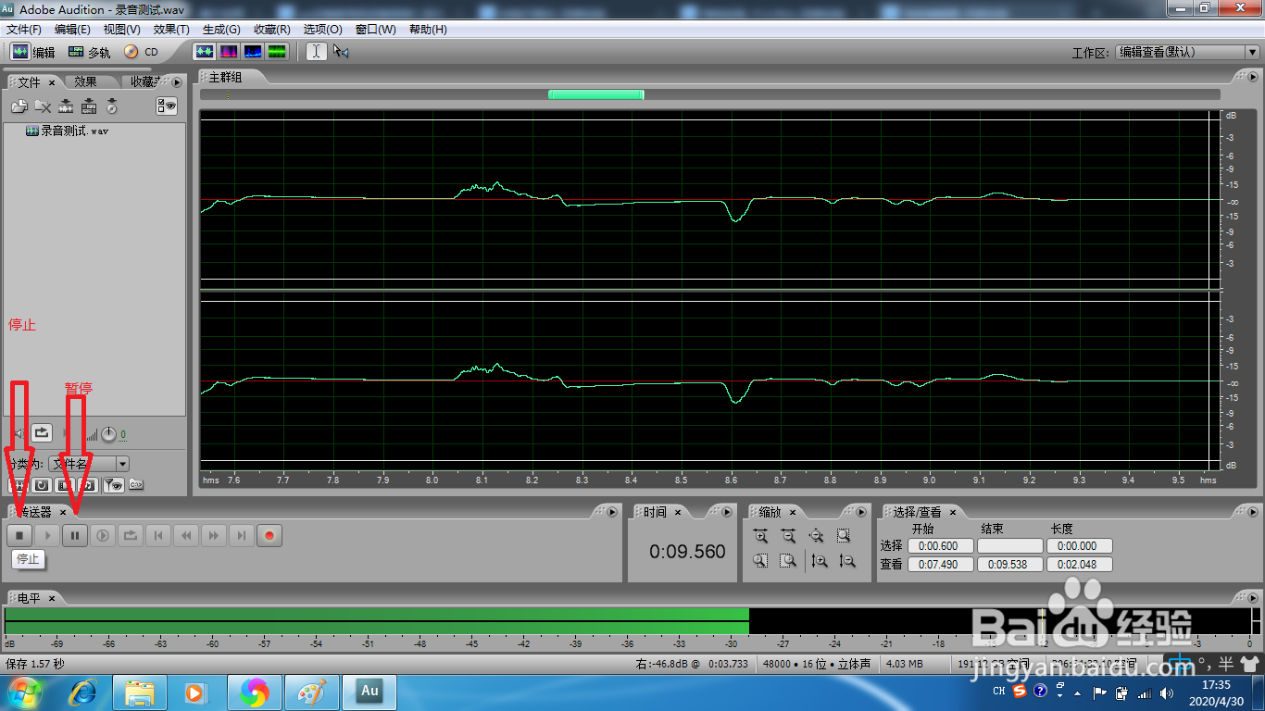1265x711 pixels.
Task: Click the rewind transport button
Action: (186, 535)
